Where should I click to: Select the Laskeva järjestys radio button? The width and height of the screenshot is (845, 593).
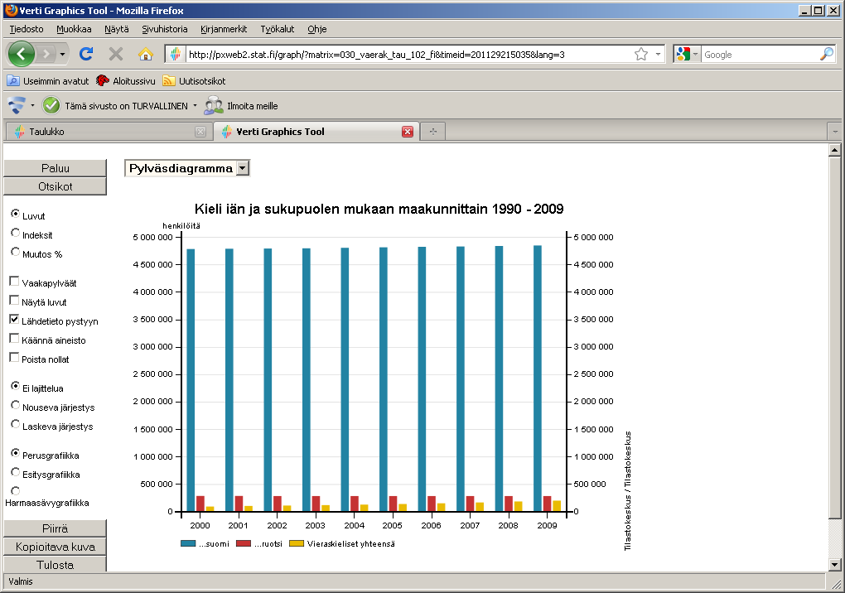pos(15,424)
